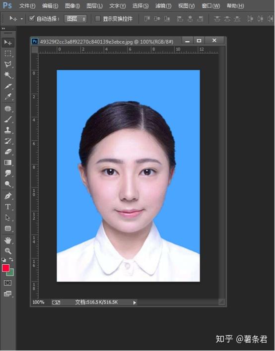
Task: Uncheck the 自动选择 checkbox
Action: click(x=32, y=18)
